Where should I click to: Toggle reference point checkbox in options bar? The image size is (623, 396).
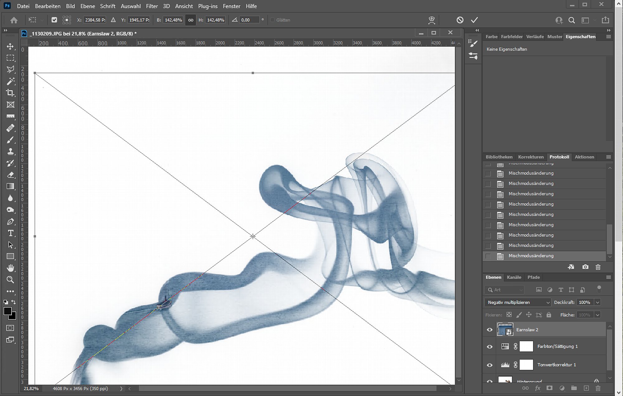(x=54, y=20)
